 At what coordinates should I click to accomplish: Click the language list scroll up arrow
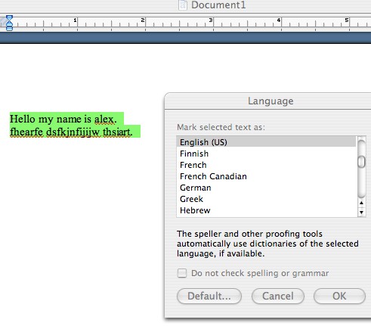tap(361, 203)
